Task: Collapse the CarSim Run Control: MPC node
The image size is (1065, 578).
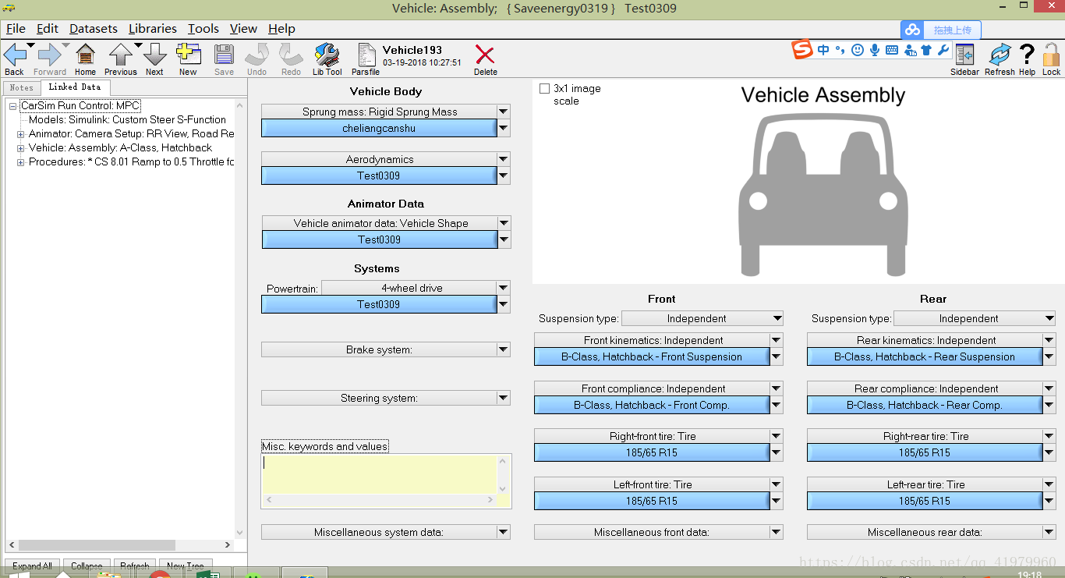Action: point(13,106)
